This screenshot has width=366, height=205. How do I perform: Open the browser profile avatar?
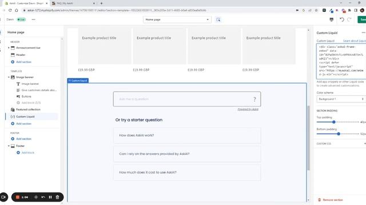(x=362, y=10)
